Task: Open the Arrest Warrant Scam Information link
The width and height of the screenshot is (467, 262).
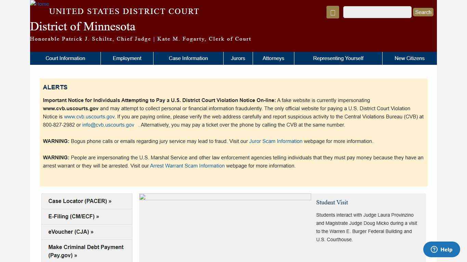Action: (x=187, y=165)
